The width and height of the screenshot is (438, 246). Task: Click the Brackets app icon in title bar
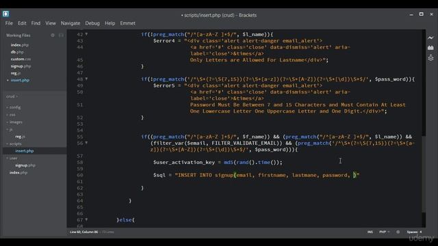click(5, 14)
